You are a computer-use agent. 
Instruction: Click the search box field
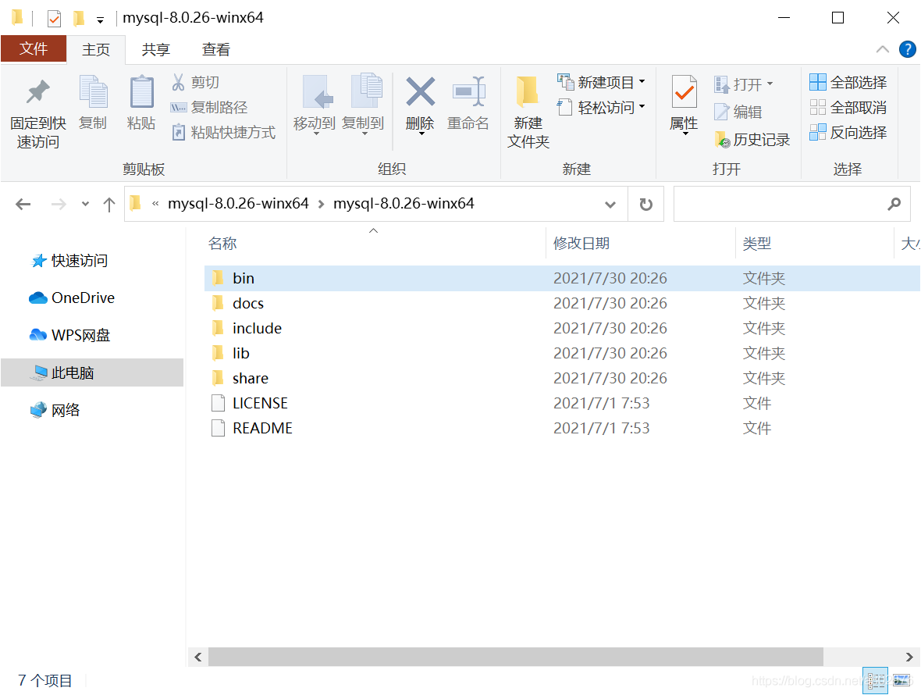[791, 204]
